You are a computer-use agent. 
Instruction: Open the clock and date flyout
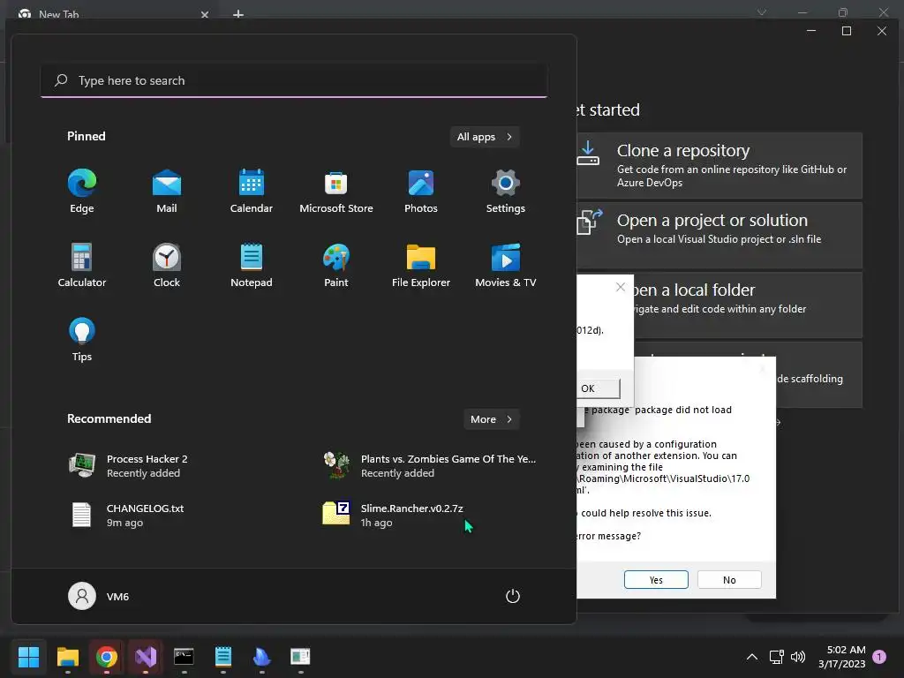tap(841, 657)
